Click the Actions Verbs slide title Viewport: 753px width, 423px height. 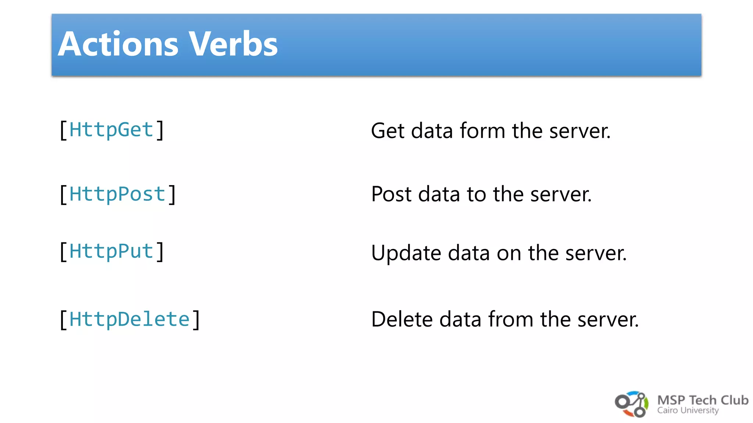point(168,44)
